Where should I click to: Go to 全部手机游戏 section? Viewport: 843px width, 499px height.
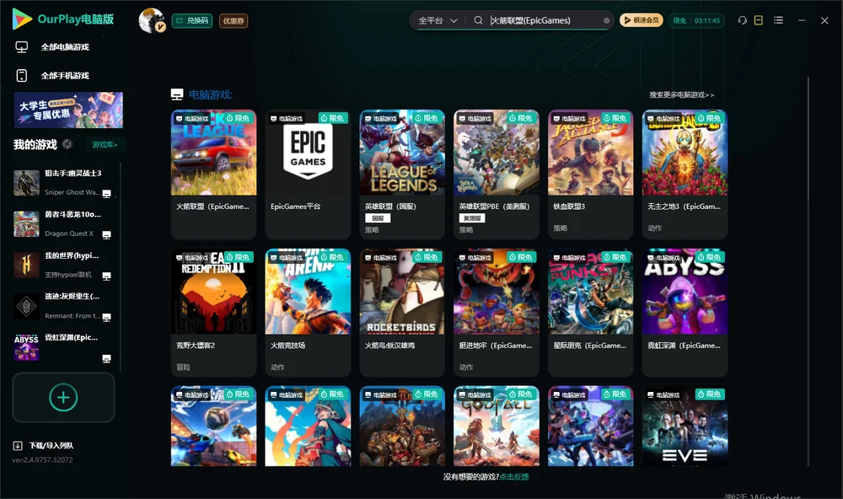[52, 76]
